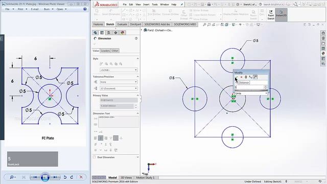Click Dimension Text box

pos(118,122)
